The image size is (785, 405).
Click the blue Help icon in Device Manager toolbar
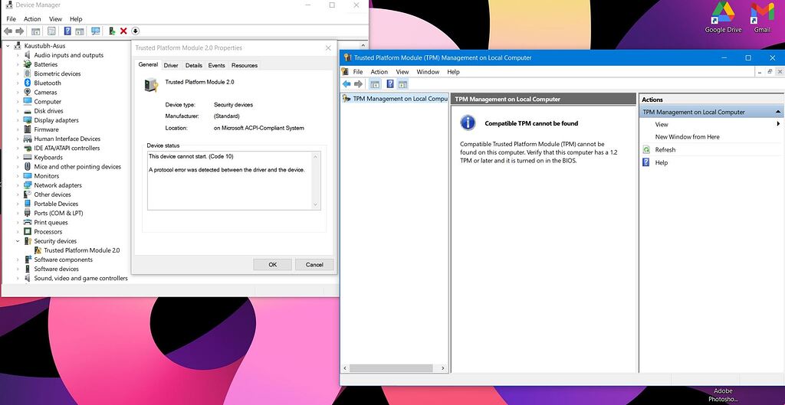click(x=67, y=31)
